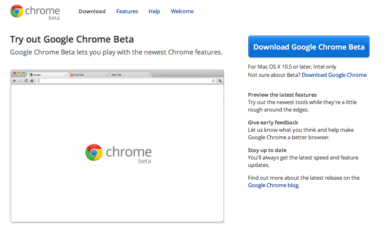This screenshot has height=233, width=389.
Task: Open the Google Chrome blog link
Action: coord(273,185)
